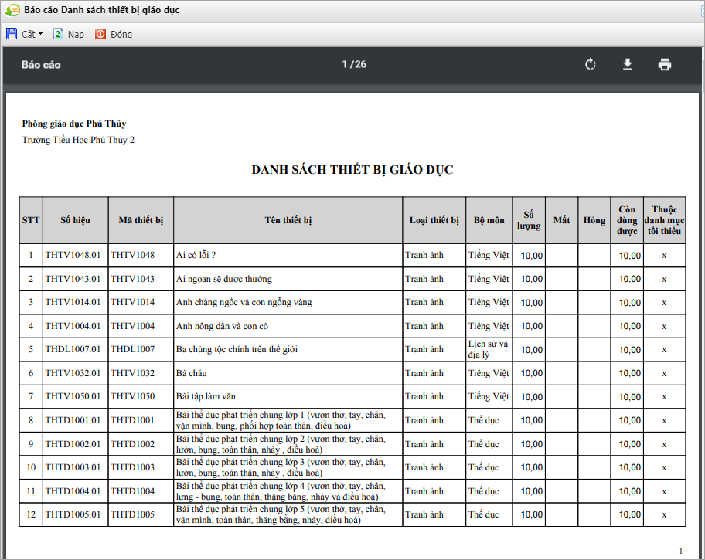The width and height of the screenshot is (705, 560).
Task: Rotate the PDF page clockwise
Action: [x=591, y=65]
